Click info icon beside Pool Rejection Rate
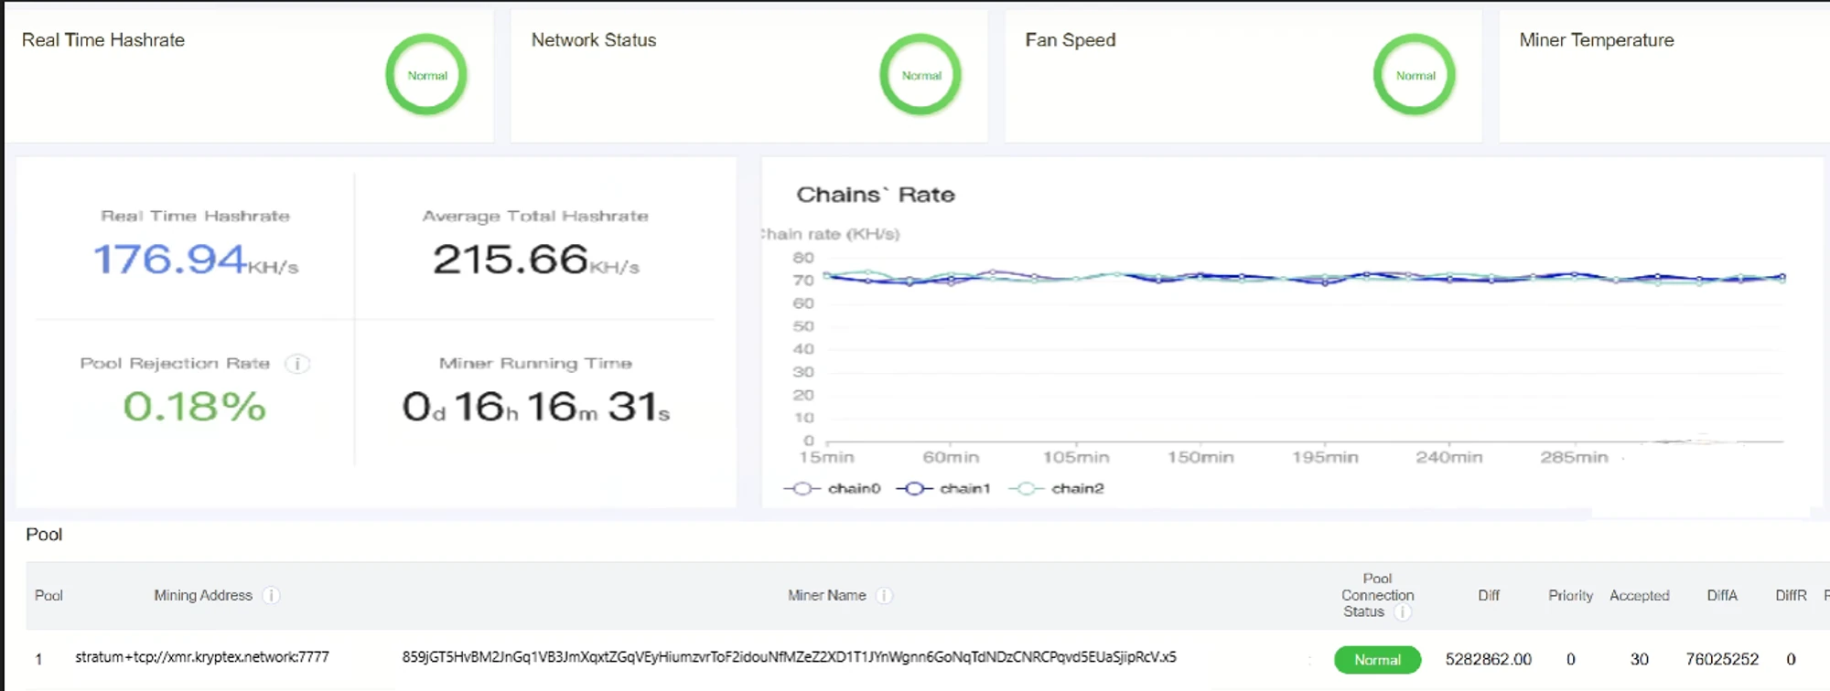The width and height of the screenshot is (1830, 691). 297,364
